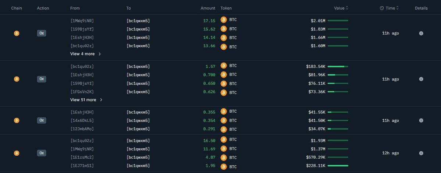
Task: Click BTC token icon in 1.95 row
Action: point(224,166)
